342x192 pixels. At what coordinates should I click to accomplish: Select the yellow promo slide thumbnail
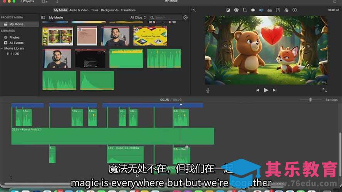click(150, 36)
